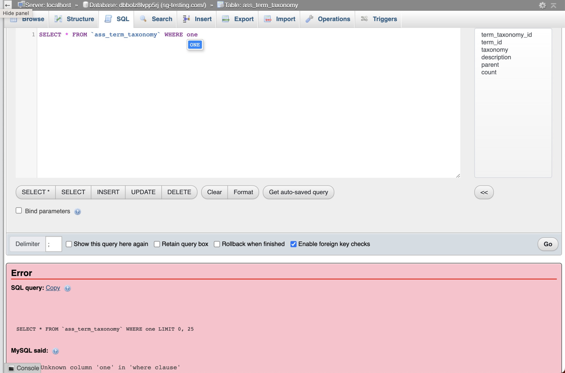Check Retain query box option
The height and width of the screenshot is (373, 565).
pos(157,244)
